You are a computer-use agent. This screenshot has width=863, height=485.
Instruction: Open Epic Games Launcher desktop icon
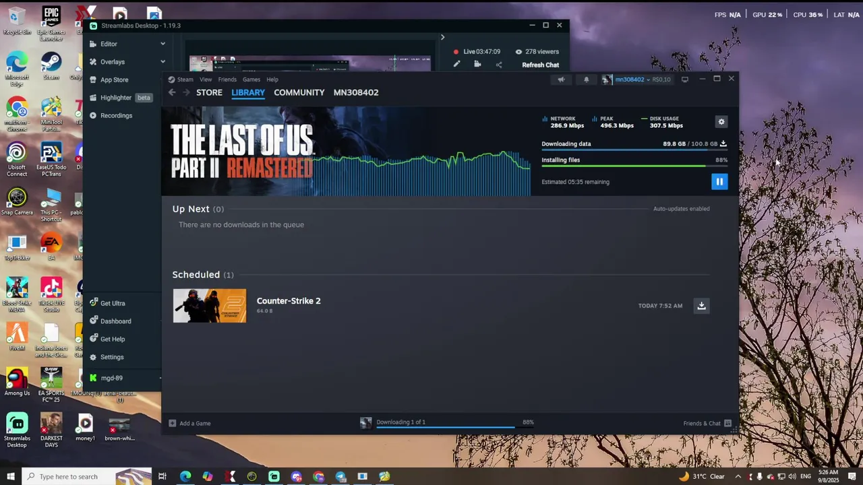[x=51, y=24]
